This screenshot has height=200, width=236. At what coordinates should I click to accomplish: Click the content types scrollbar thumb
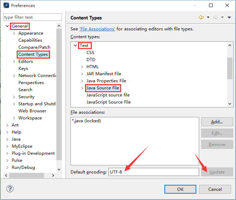[x=230, y=68]
